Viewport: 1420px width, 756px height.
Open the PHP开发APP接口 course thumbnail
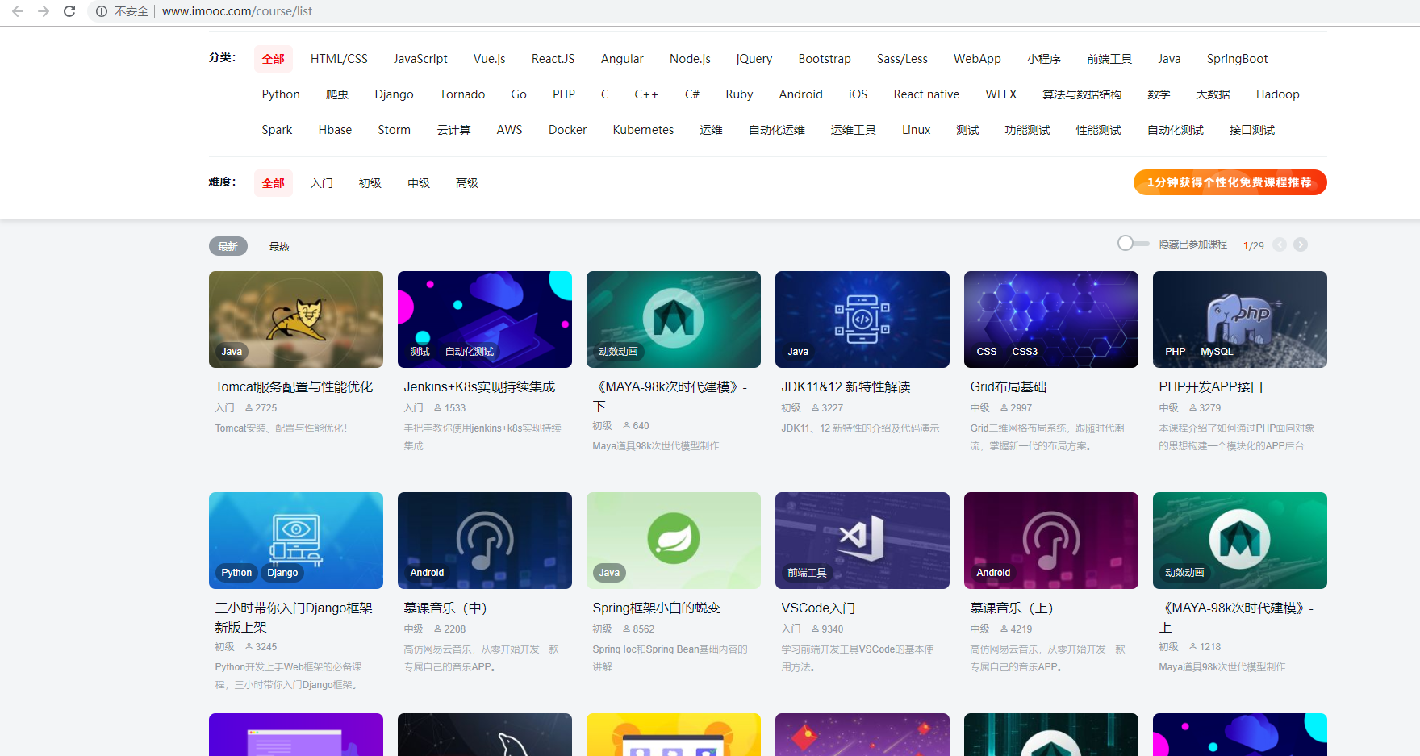1240,320
